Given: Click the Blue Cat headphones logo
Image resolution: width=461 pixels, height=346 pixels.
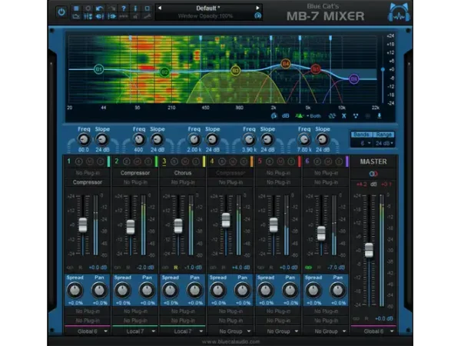Looking at the screenshot, I should point(399,12).
